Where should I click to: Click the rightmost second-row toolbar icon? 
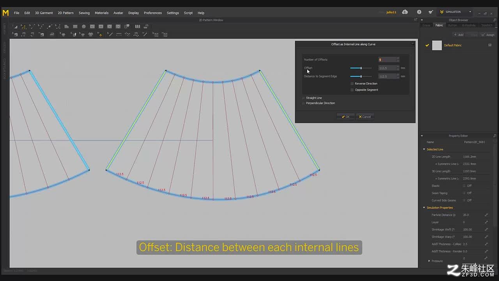165,34
